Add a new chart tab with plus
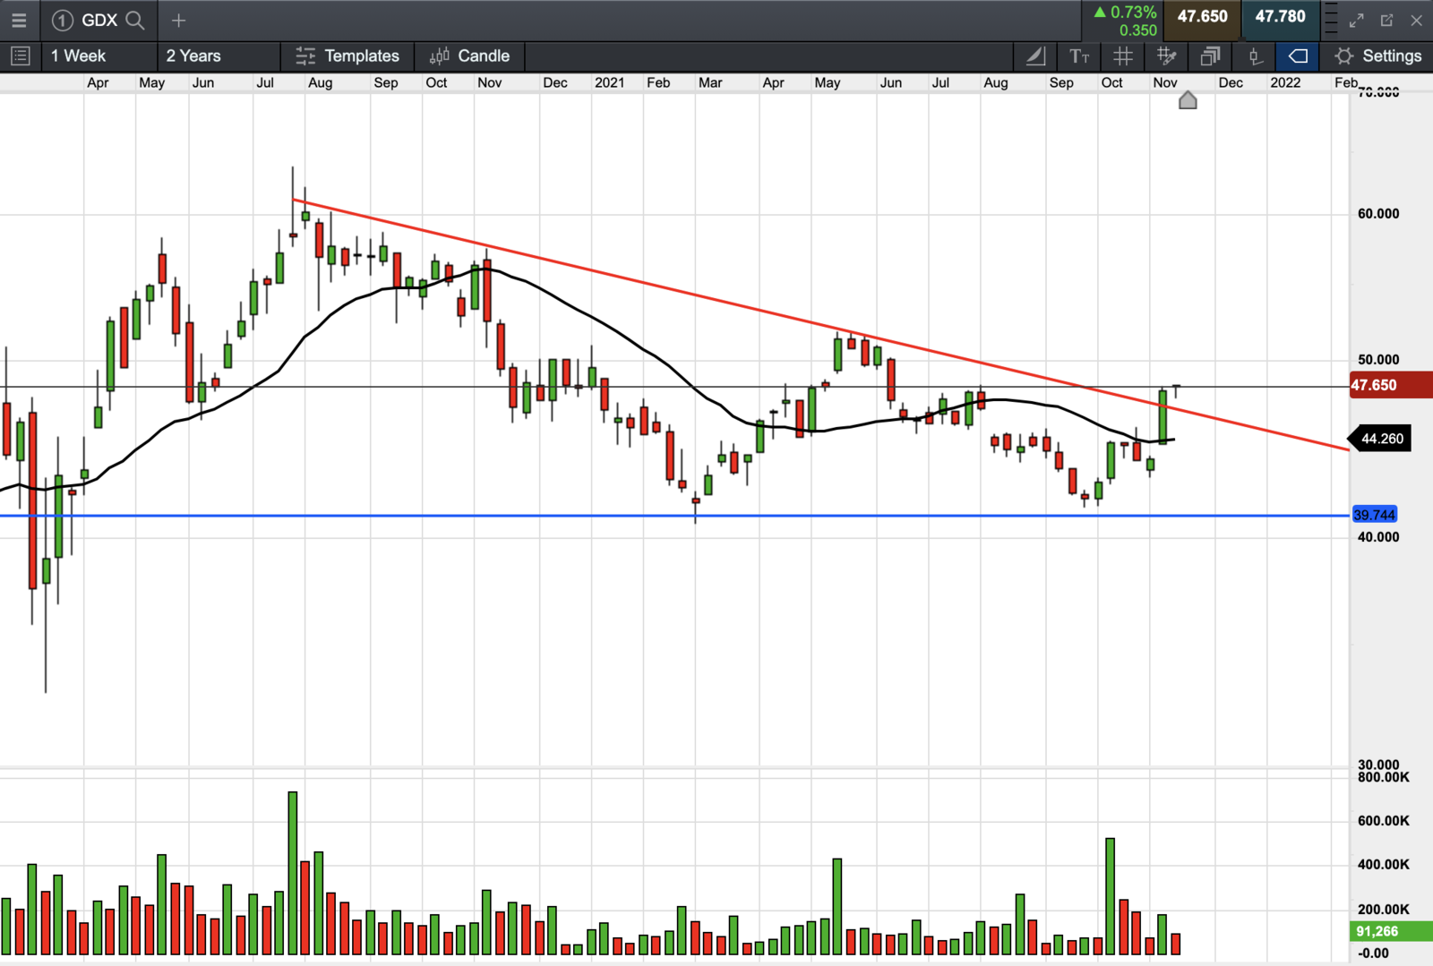This screenshot has width=1433, height=966. tap(178, 20)
